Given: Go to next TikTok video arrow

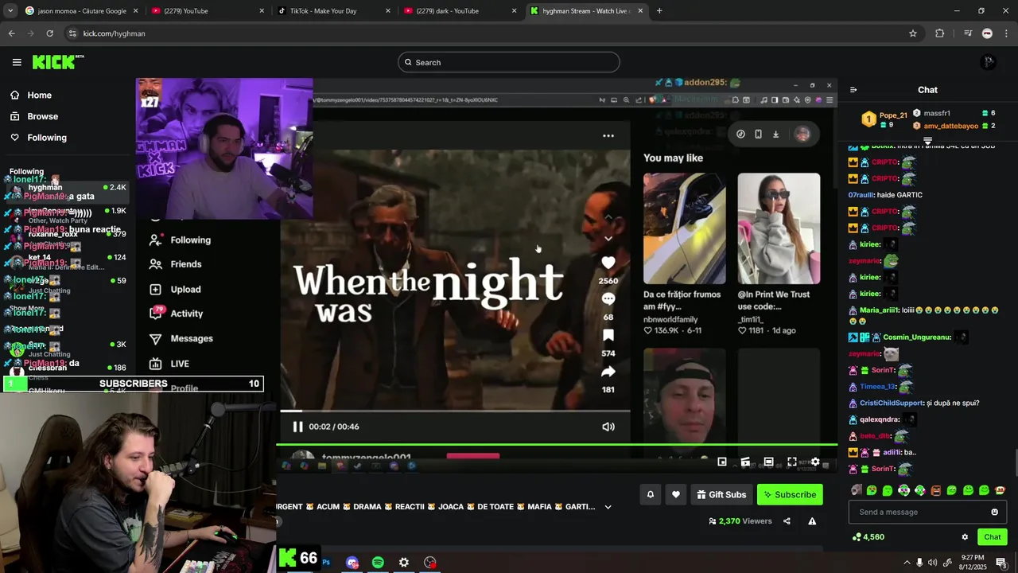Looking at the screenshot, I should pos(608,238).
